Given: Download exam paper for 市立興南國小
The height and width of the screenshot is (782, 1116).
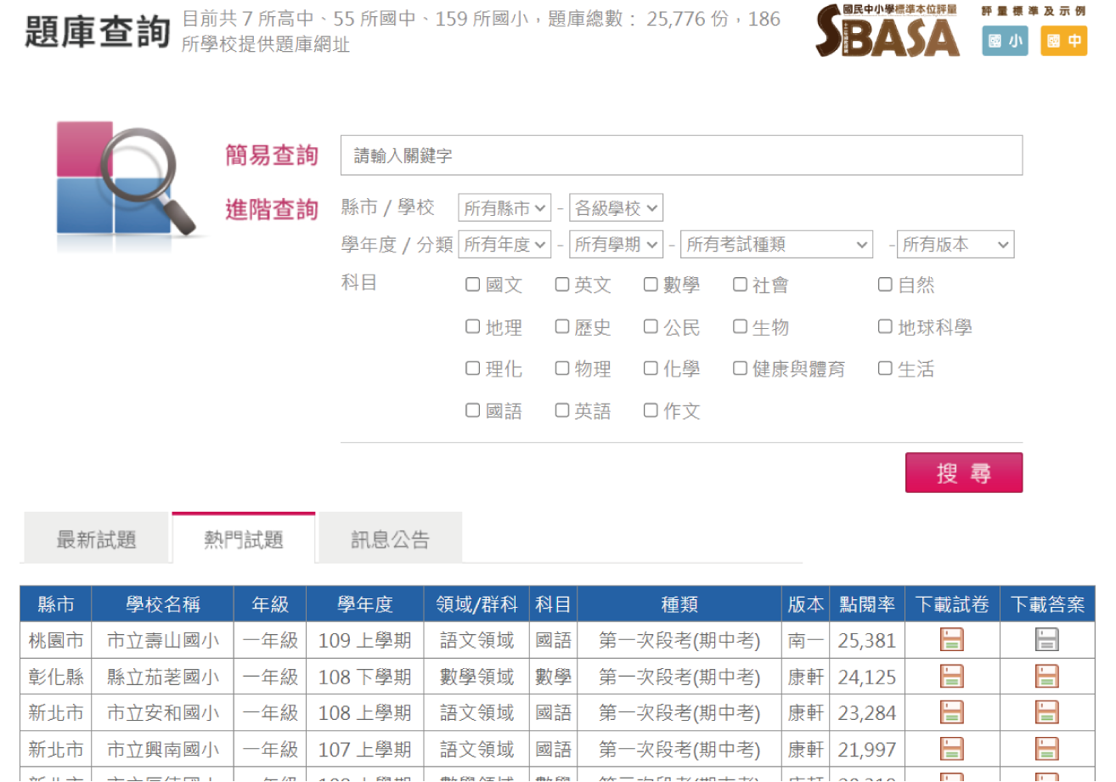Looking at the screenshot, I should [x=952, y=749].
